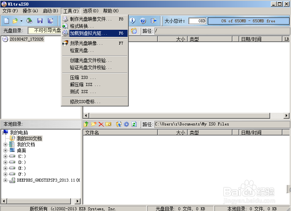The image size is (291, 211).
Task: Click the green refresh page icon
Action: pos(134,124)
